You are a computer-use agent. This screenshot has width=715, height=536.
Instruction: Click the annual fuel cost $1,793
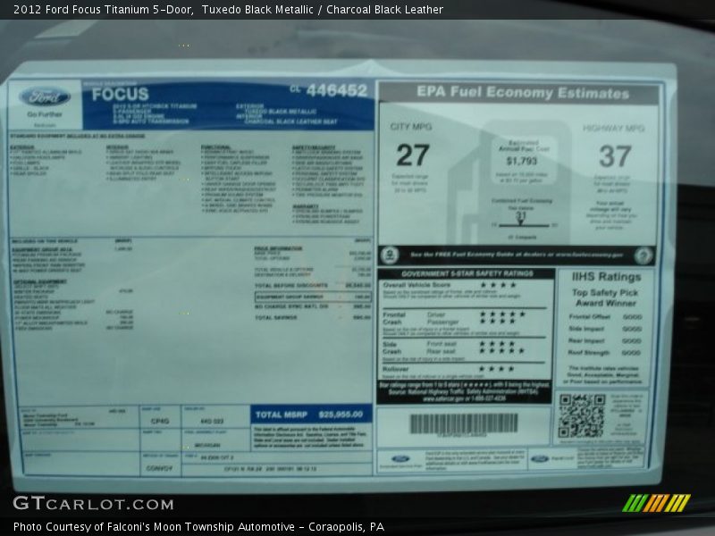(x=522, y=161)
